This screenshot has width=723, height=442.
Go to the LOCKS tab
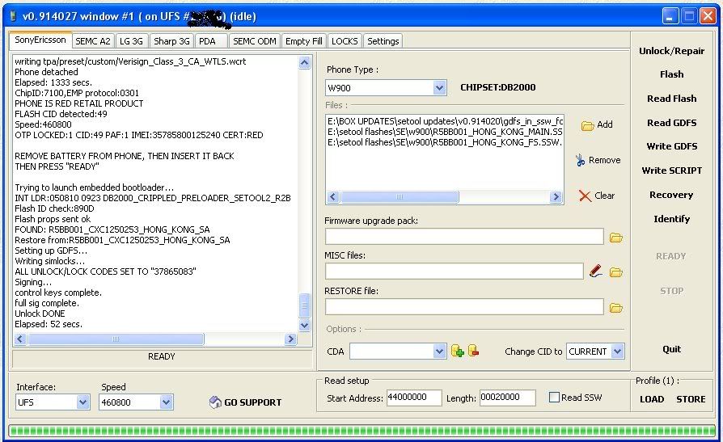[345, 41]
